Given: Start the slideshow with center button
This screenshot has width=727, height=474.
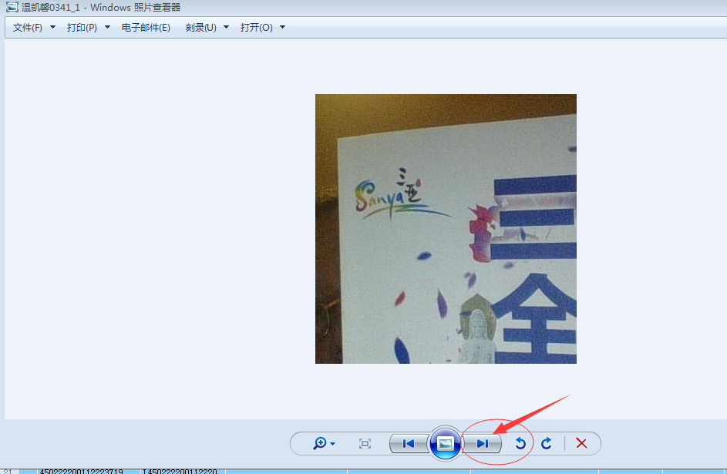Looking at the screenshot, I should [445, 443].
